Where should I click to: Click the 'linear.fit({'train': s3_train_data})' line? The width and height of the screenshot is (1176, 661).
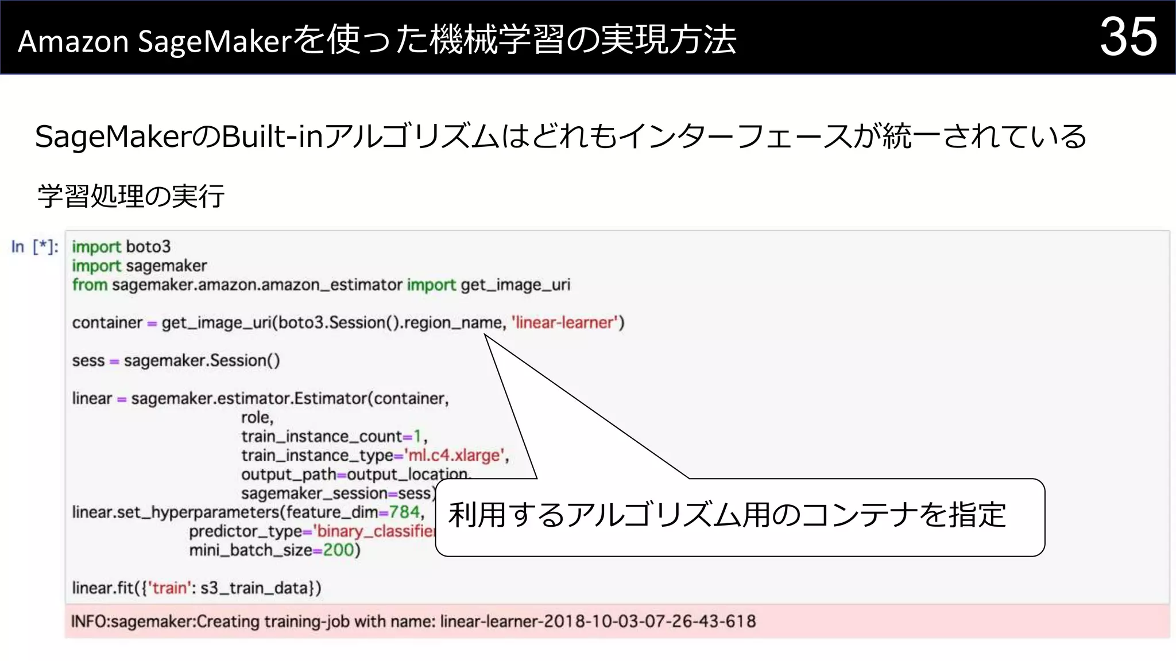(x=196, y=588)
